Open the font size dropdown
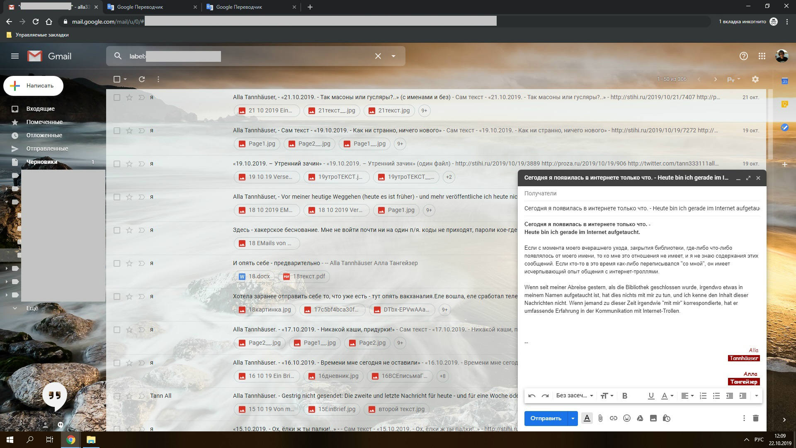Image resolution: width=796 pixels, height=448 pixels. (607, 396)
